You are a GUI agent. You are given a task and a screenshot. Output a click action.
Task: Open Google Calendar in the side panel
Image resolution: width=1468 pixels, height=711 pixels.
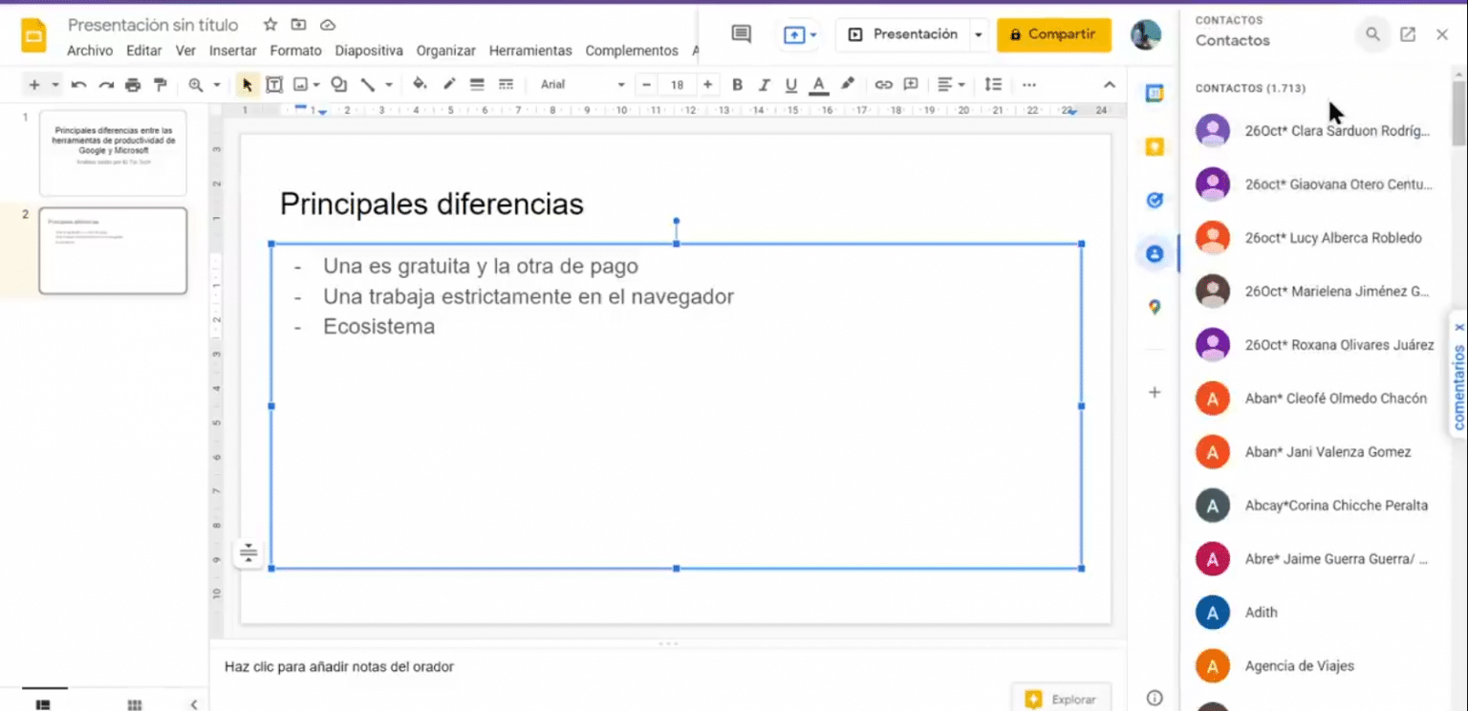[x=1155, y=93]
